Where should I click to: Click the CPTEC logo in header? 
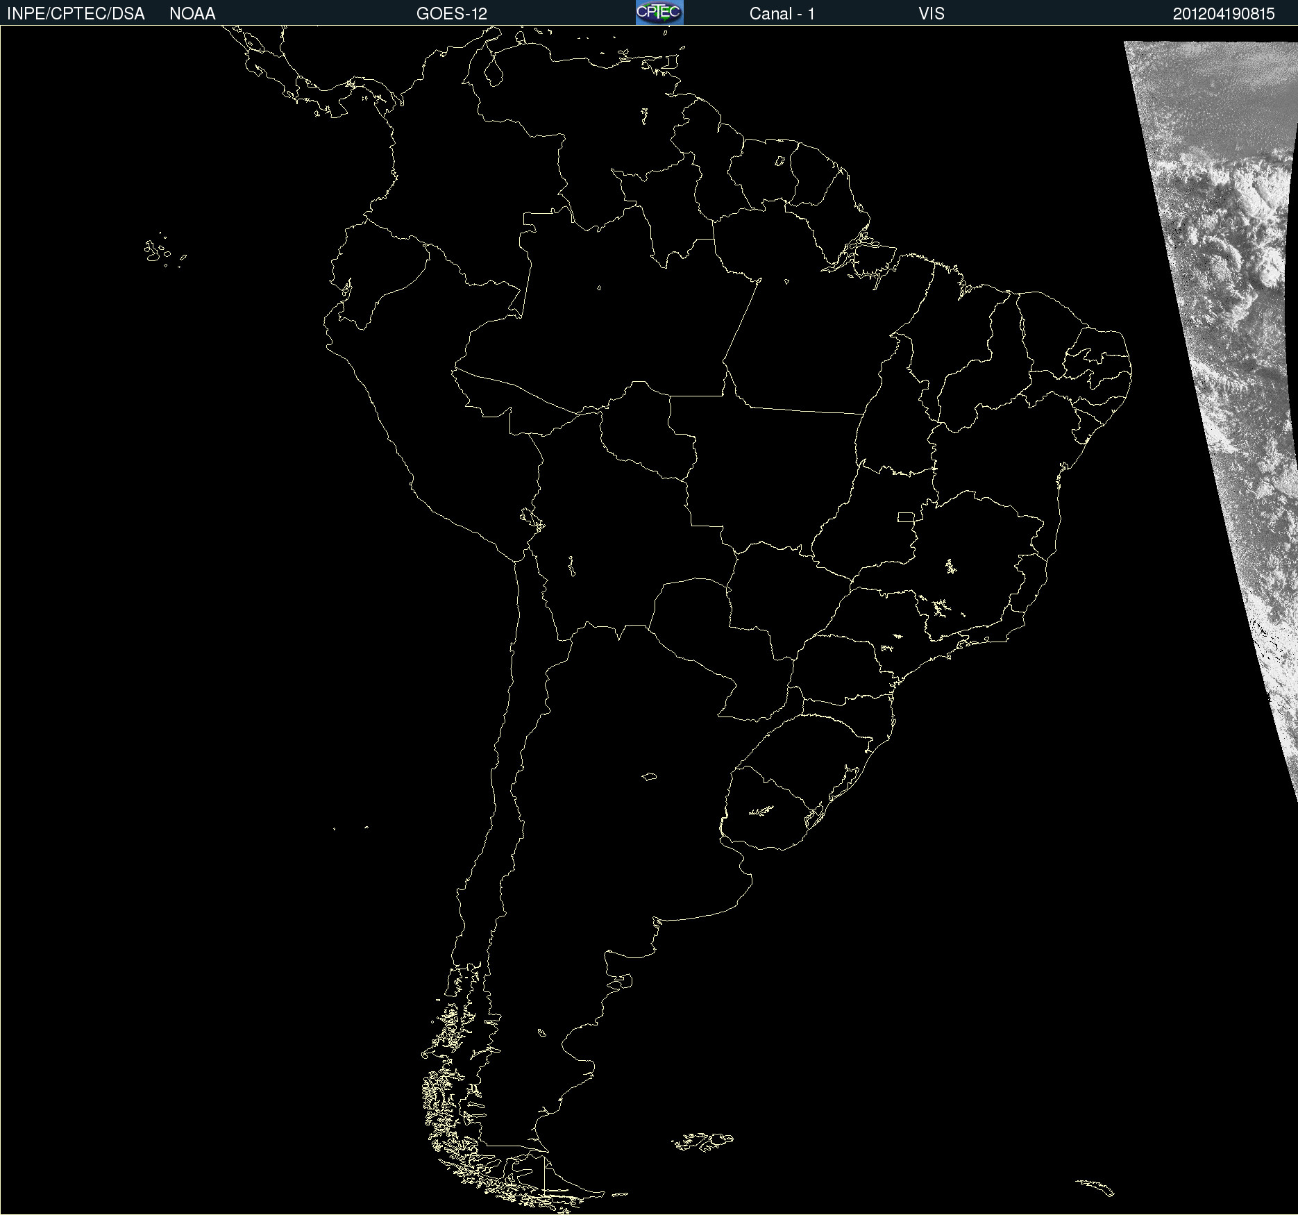coord(659,12)
